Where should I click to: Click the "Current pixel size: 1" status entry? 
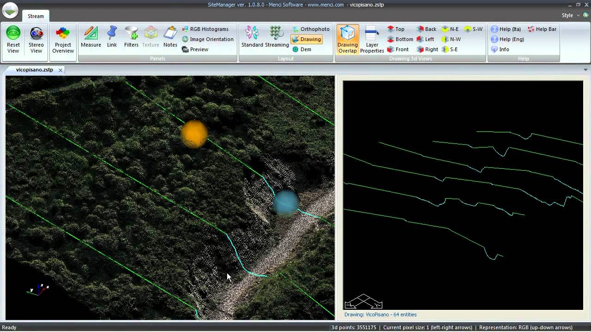point(428,327)
